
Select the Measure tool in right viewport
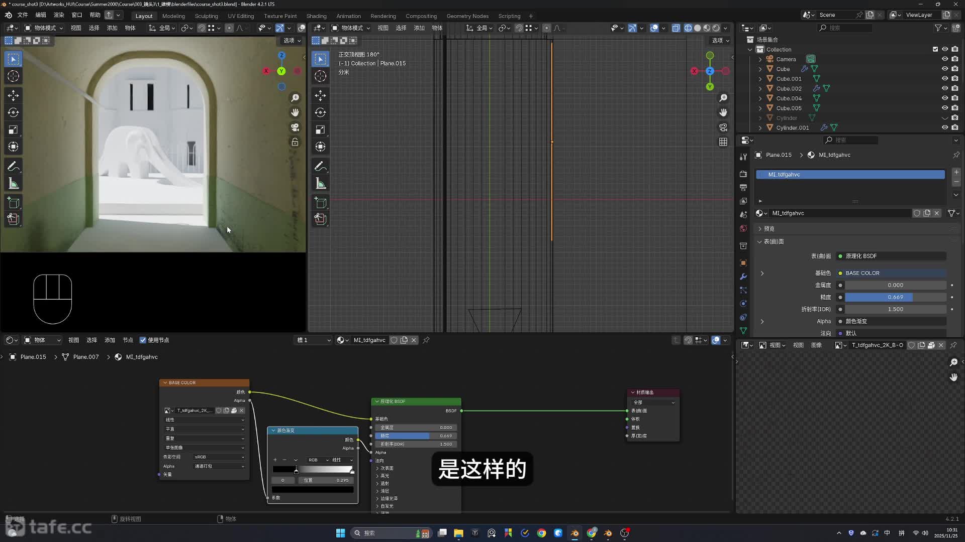coord(320,184)
